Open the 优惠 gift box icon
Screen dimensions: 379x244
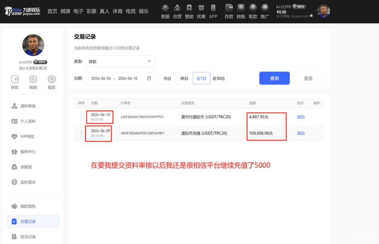click(201, 8)
